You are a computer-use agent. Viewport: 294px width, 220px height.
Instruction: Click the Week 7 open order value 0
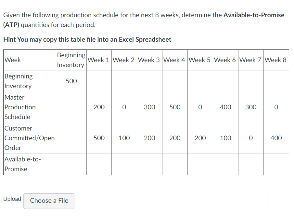pyautogui.click(x=250, y=138)
